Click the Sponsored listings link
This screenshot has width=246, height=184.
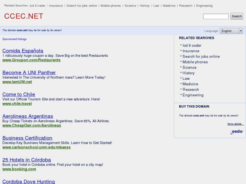pos(15,39)
